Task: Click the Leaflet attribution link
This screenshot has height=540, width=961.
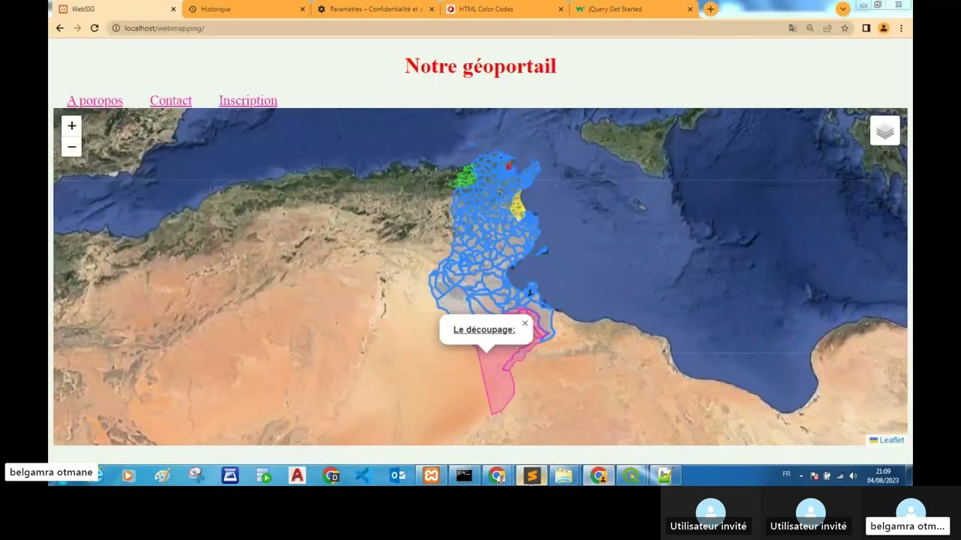Action: click(892, 440)
